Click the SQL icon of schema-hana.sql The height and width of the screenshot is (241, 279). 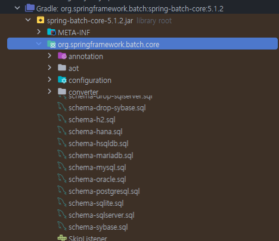62,131
